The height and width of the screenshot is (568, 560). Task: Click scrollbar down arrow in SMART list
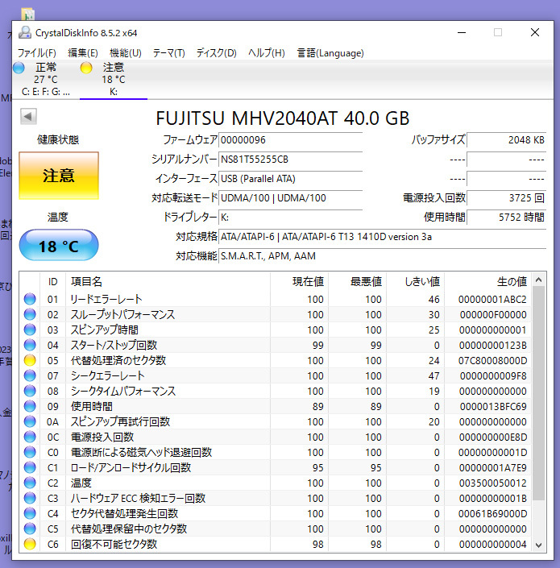[x=538, y=545]
